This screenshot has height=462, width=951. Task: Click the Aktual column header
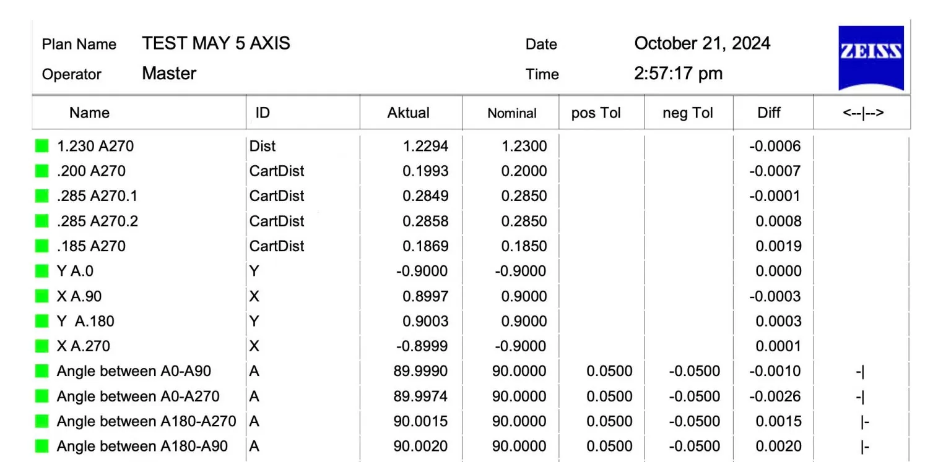(x=408, y=113)
